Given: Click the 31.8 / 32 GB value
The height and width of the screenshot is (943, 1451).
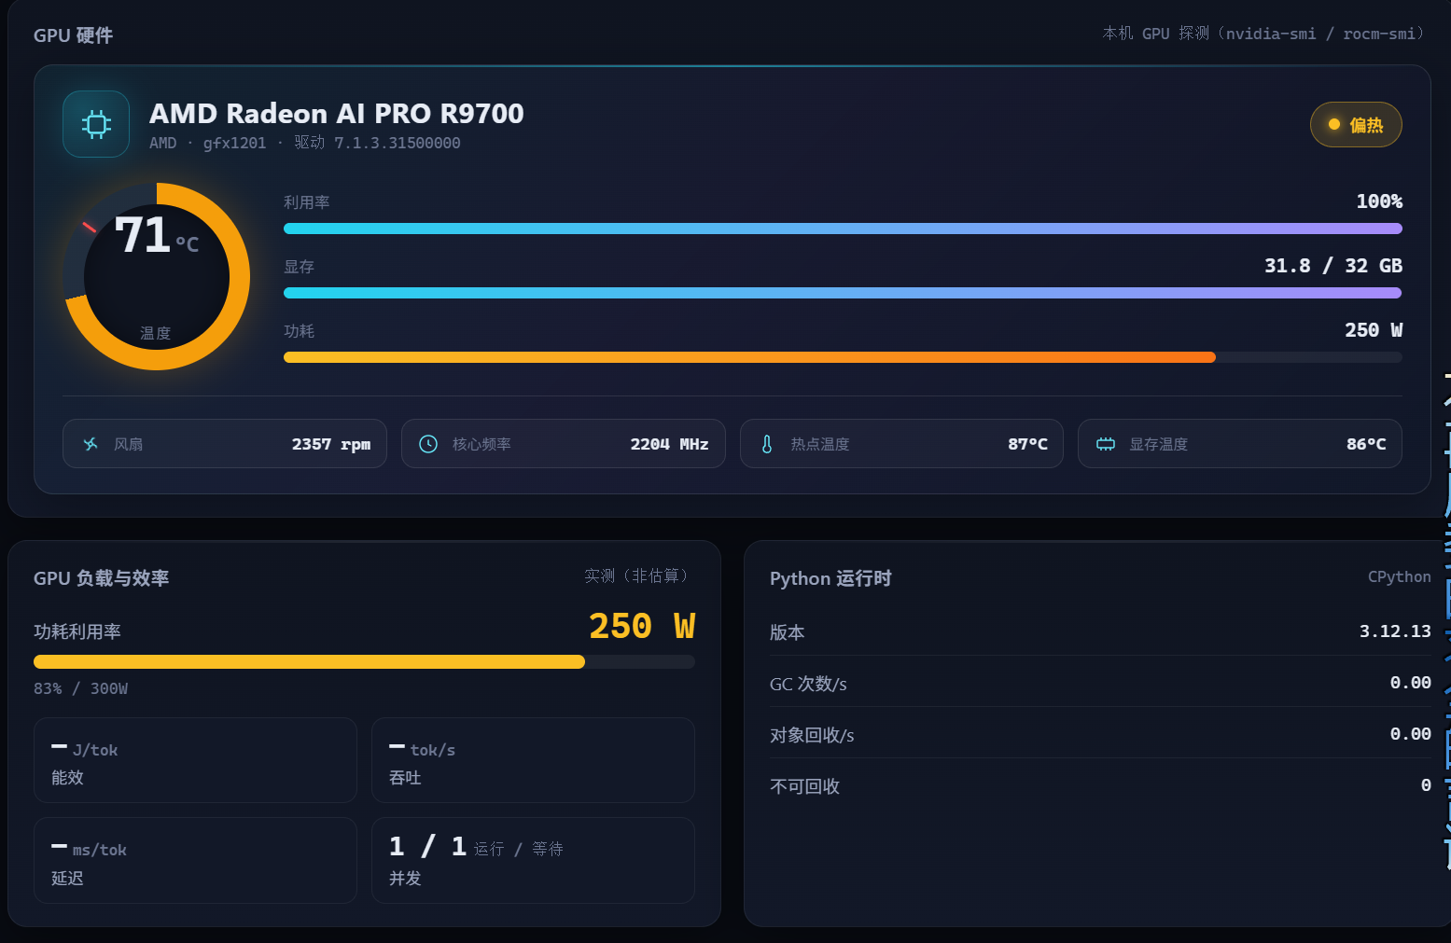Looking at the screenshot, I should pos(1333,266).
